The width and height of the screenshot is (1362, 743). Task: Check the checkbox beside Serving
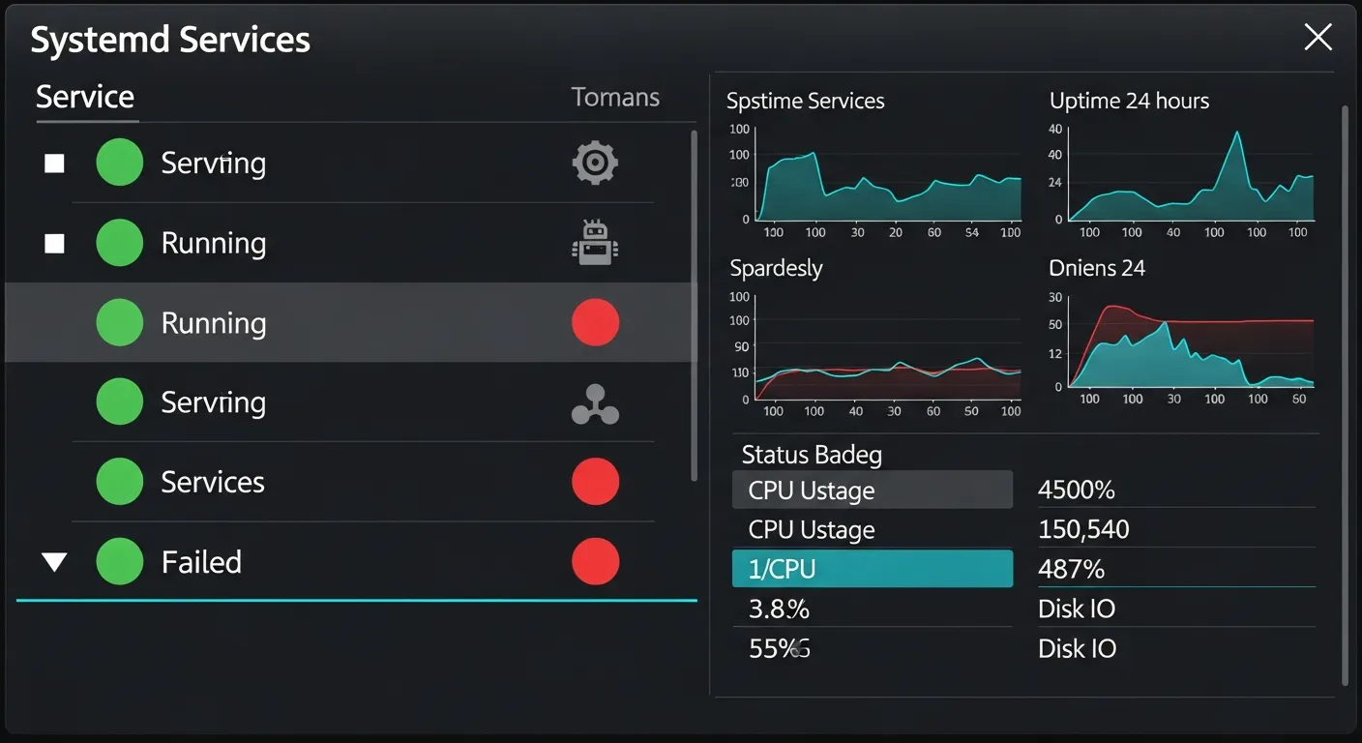(x=53, y=163)
